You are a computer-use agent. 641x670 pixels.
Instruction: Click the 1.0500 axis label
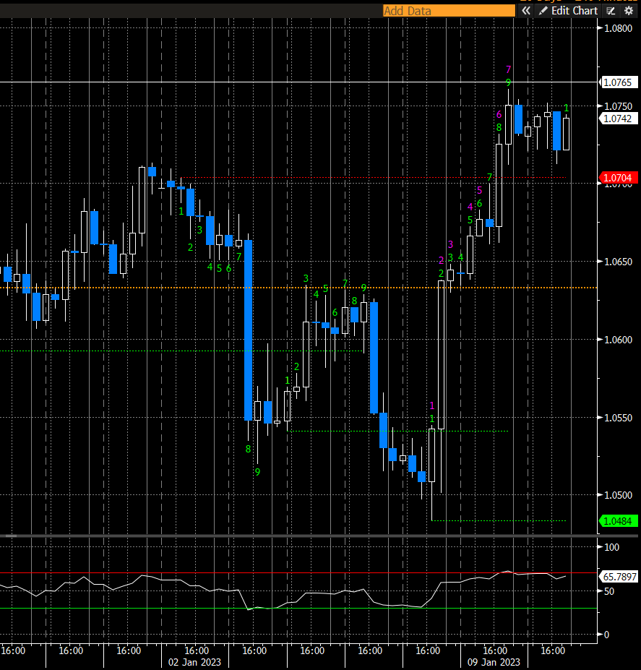[618, 495]
